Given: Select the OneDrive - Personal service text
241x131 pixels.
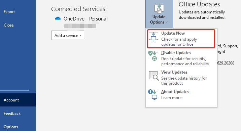Looking at the screenshot, I should 85,19.
